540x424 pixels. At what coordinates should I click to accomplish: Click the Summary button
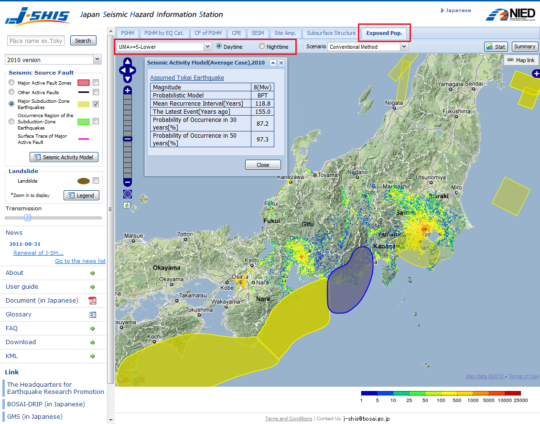click(524, 46)
